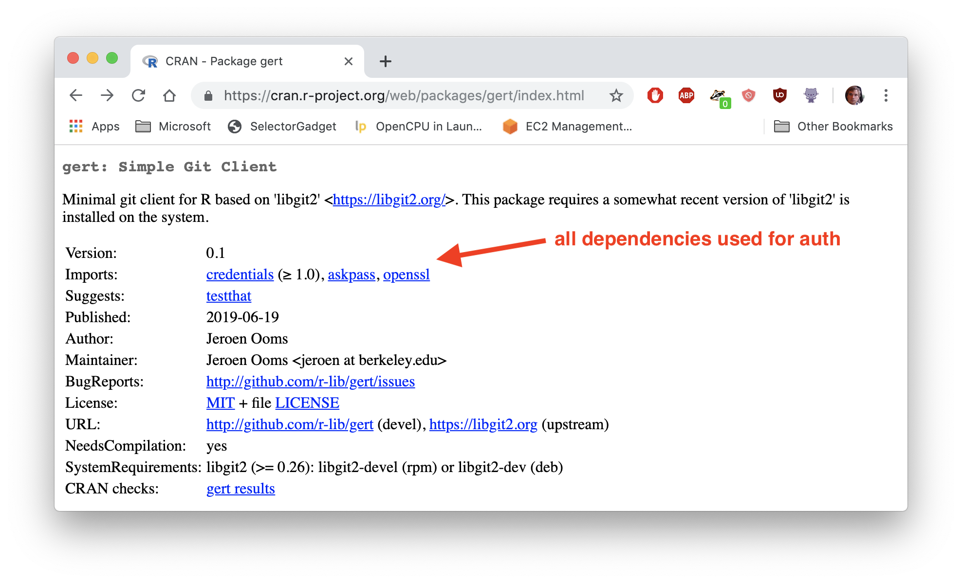The image size is (962, 583).
Task: Bookmark this page with the star icon
Action: (x=616, y=95)
